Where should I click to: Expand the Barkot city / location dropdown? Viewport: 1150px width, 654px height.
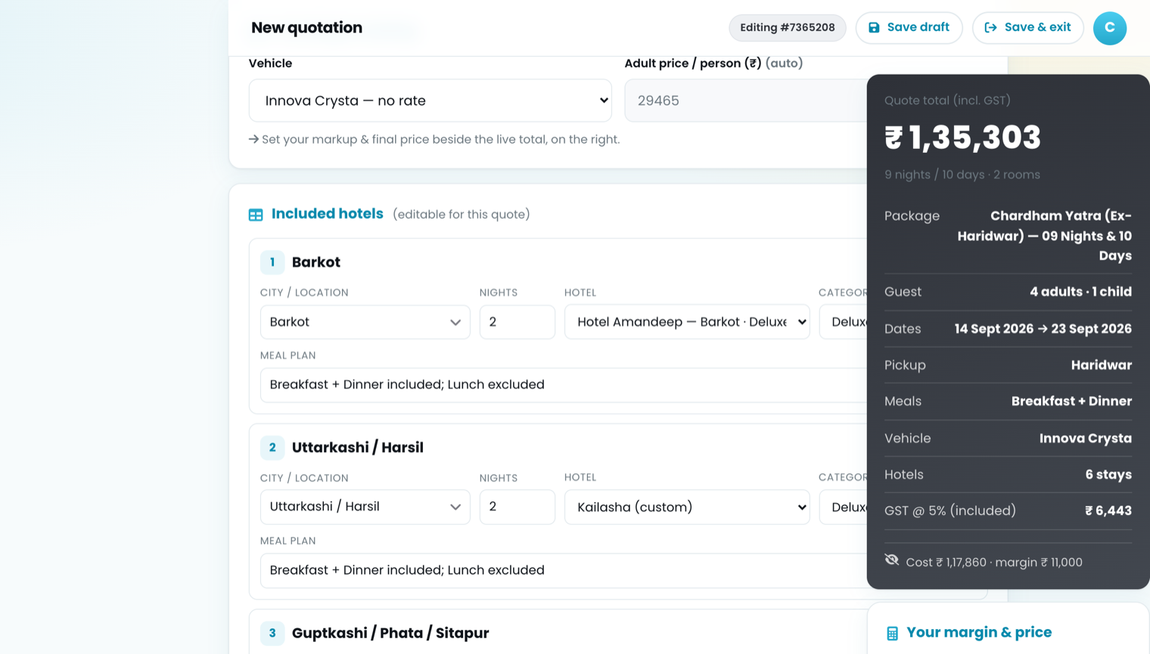click(x=365, y=322)
